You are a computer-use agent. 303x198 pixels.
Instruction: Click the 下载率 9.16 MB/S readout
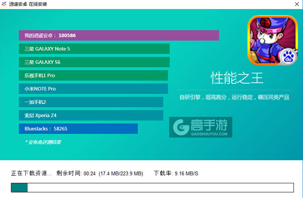pos(176,173)
